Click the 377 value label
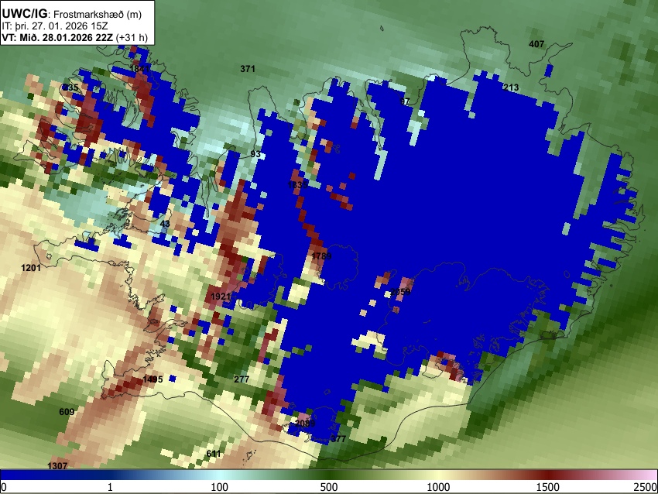The image size is (658, 494). [338, 439]
